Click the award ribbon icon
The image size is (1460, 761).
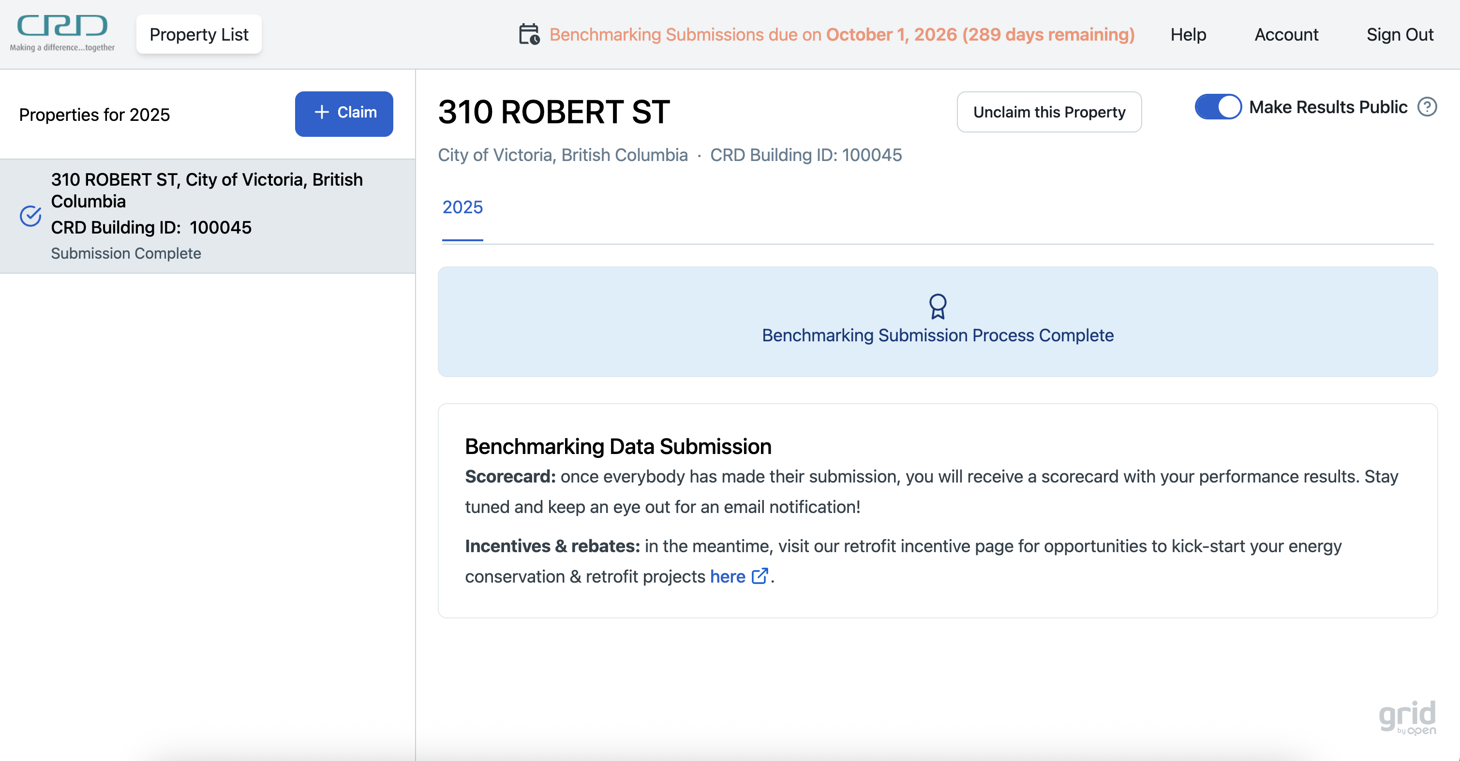(x=938, y=306)
